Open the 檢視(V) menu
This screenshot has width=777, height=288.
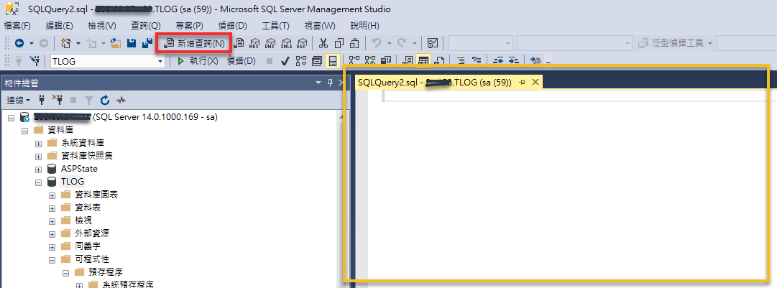click(x=101, y=26)
